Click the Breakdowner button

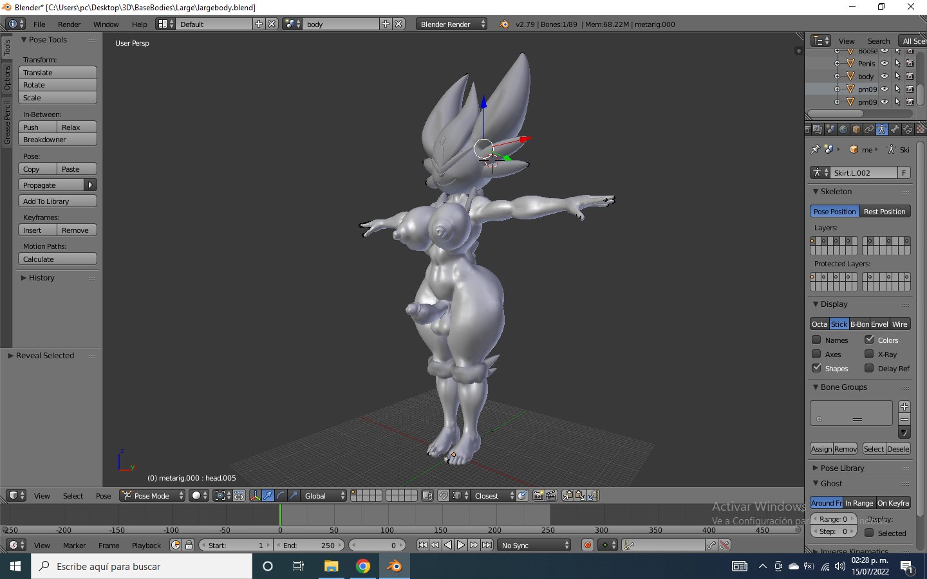pos(57,140)
